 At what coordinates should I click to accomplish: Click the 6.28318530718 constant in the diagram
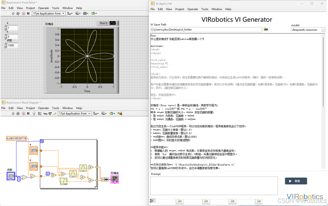17,138
